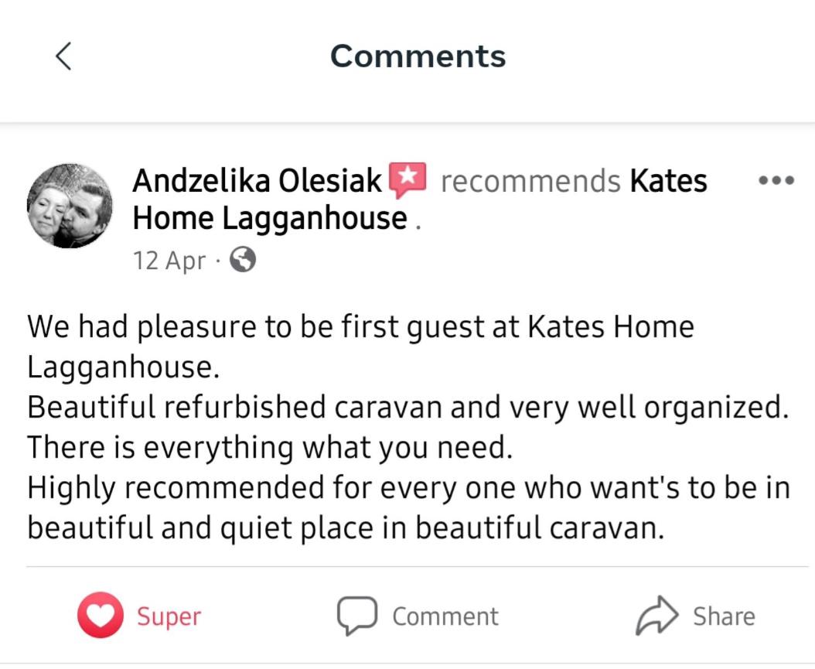Viewport: 815px width, 669px height.
Task: Click the Home Lagganhouse second line of page name
Action: (x=270, y=218)
